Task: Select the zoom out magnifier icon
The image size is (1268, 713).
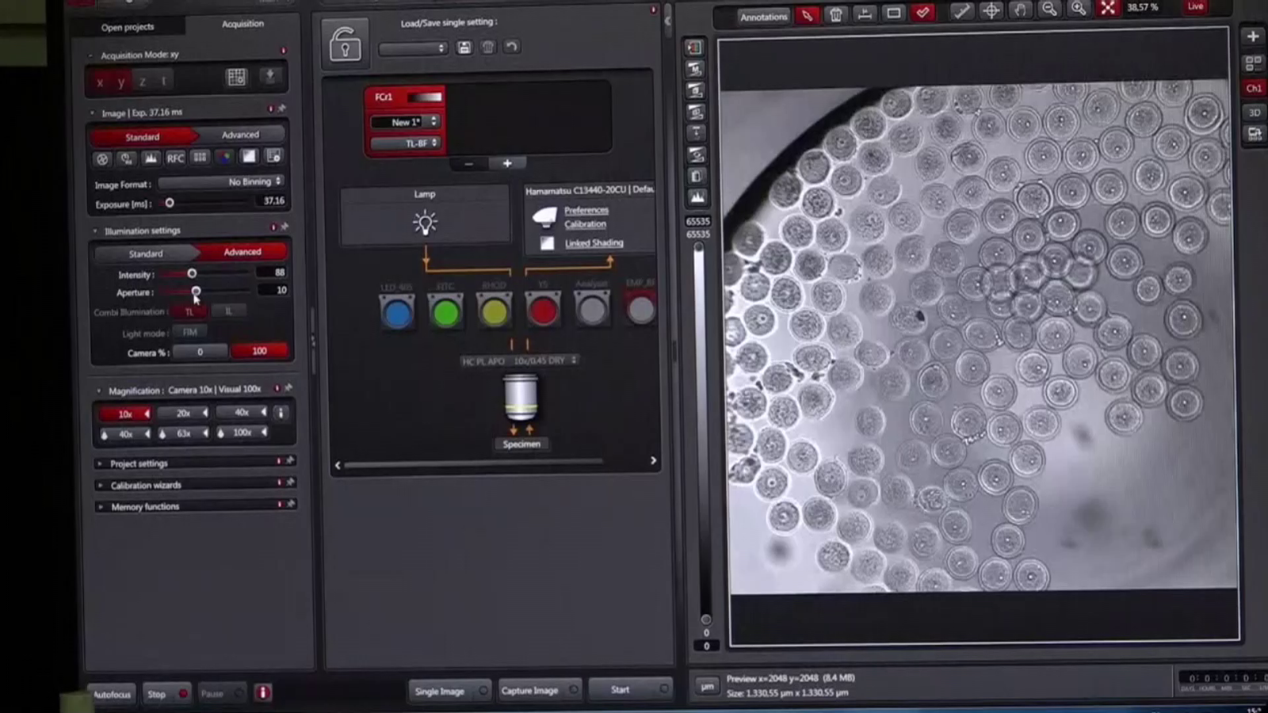Action: 1049,9
